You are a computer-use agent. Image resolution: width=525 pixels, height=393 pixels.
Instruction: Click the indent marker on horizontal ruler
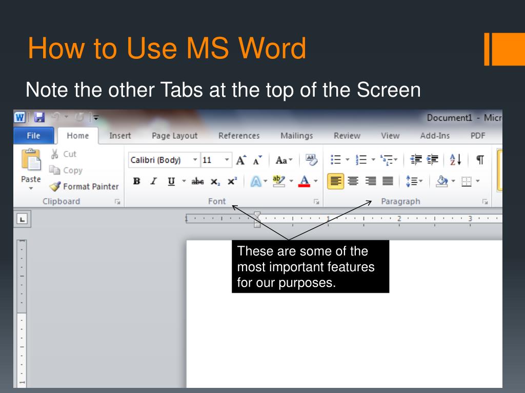point(257,220)
